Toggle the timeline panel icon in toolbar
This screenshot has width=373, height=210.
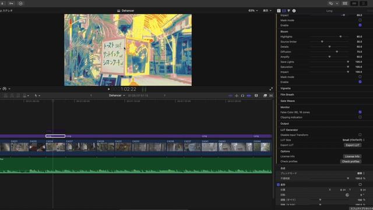[354, 3]
